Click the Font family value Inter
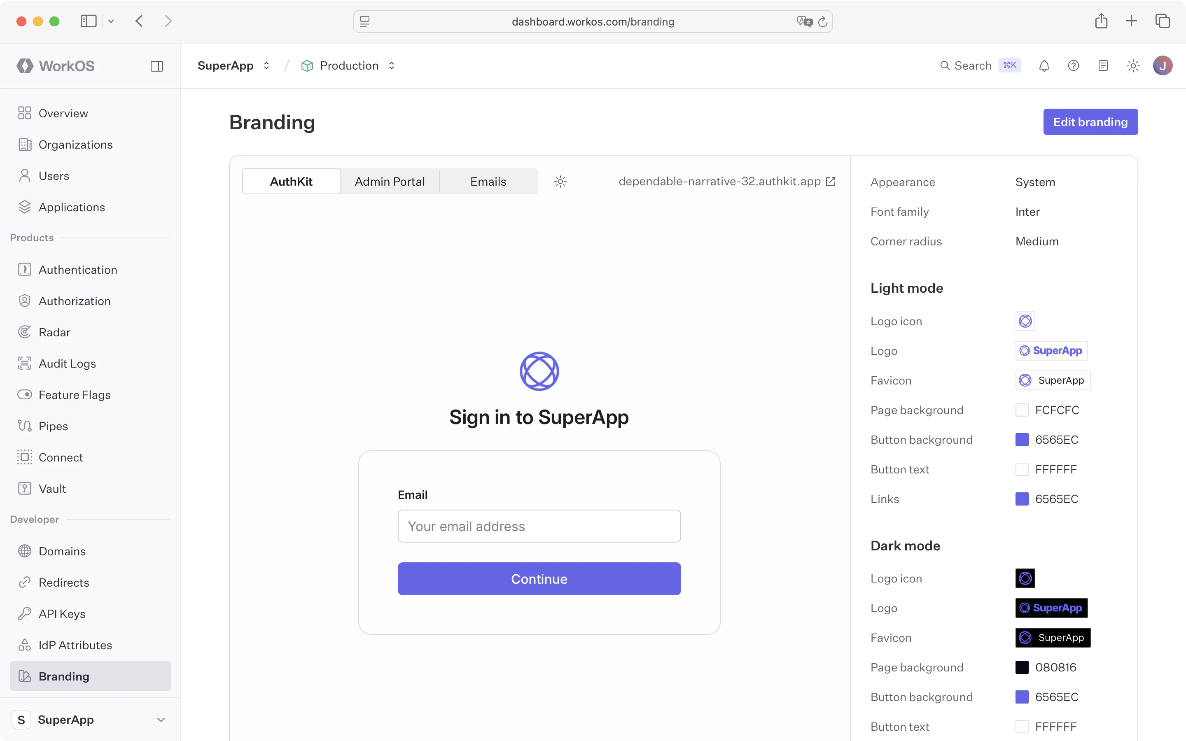This screenshot has height=741, width=1186. [x=1027, y=212]
